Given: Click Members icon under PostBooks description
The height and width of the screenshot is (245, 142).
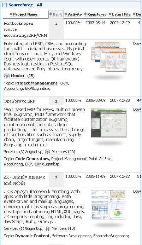Looking at the screenshot, I should (7, 76).
